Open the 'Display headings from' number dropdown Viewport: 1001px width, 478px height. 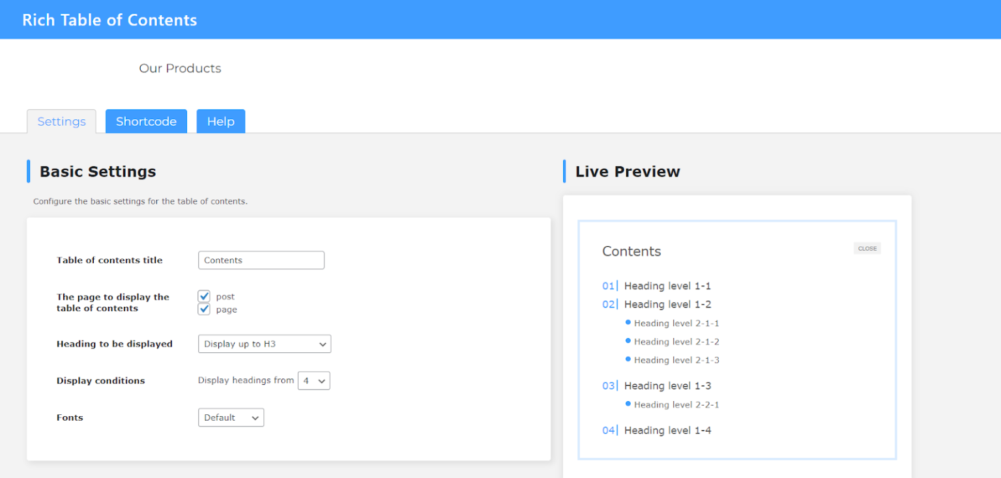point(314,380)
